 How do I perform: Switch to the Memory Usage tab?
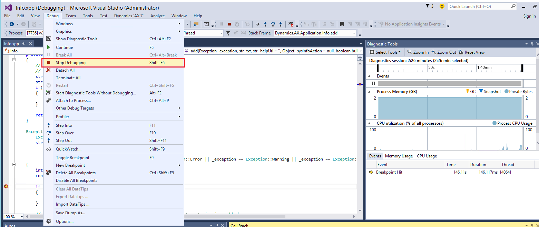point(399,156)
